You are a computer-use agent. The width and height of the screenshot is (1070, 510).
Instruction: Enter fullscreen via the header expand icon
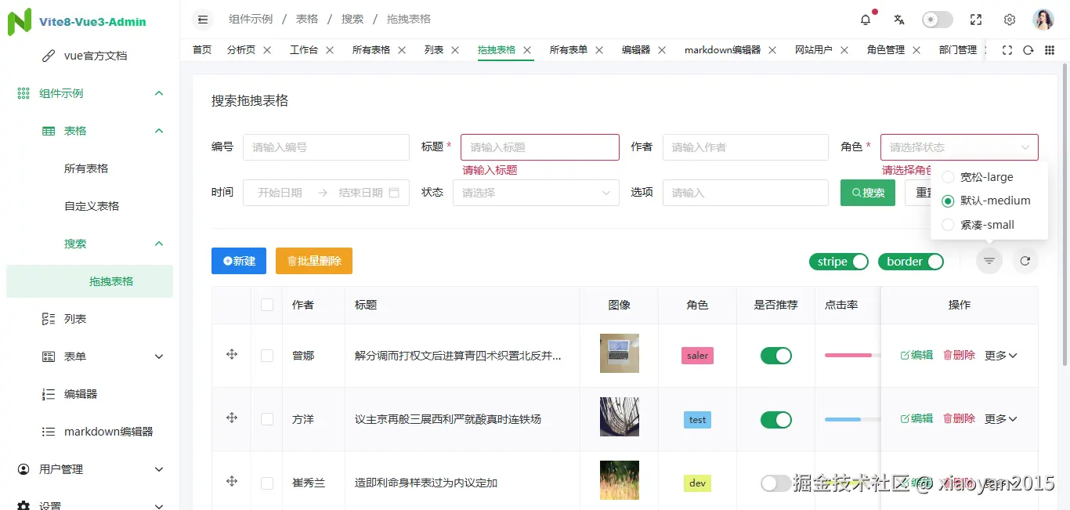click(976, 20)
